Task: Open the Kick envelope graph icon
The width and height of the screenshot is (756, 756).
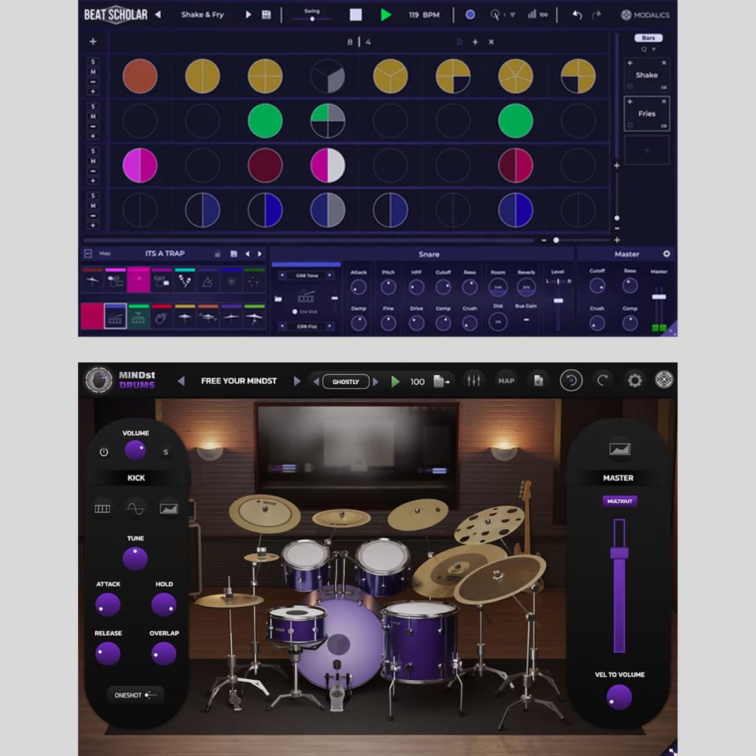Action: pyautogui.click(x=169, y=508)
